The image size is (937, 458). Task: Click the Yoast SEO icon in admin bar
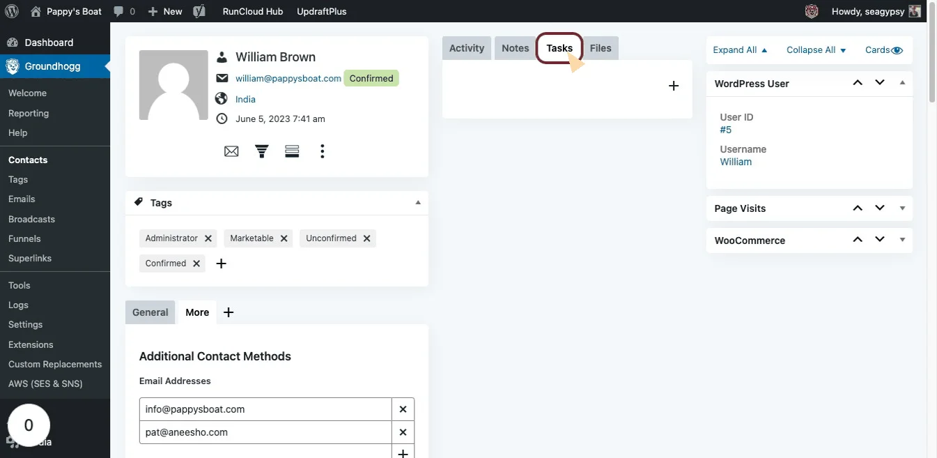pyautogui.click(x=199, y=11)
